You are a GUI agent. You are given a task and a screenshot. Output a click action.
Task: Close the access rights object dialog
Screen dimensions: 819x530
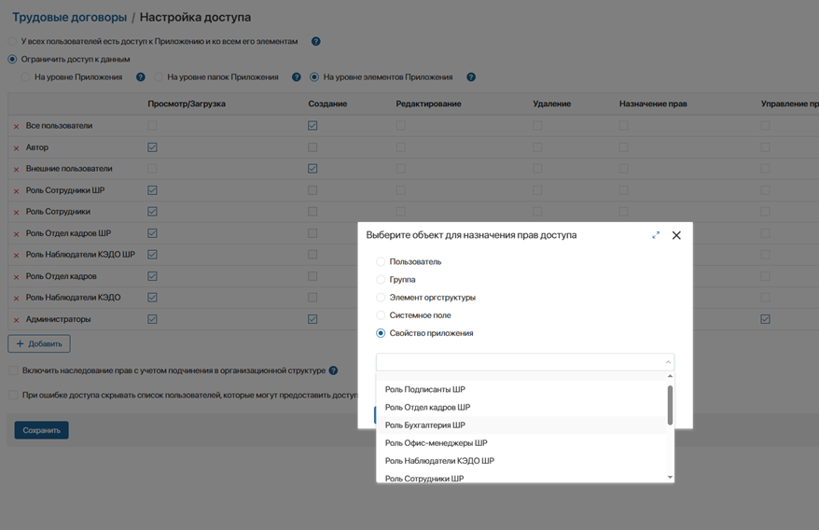pos(676,235)
